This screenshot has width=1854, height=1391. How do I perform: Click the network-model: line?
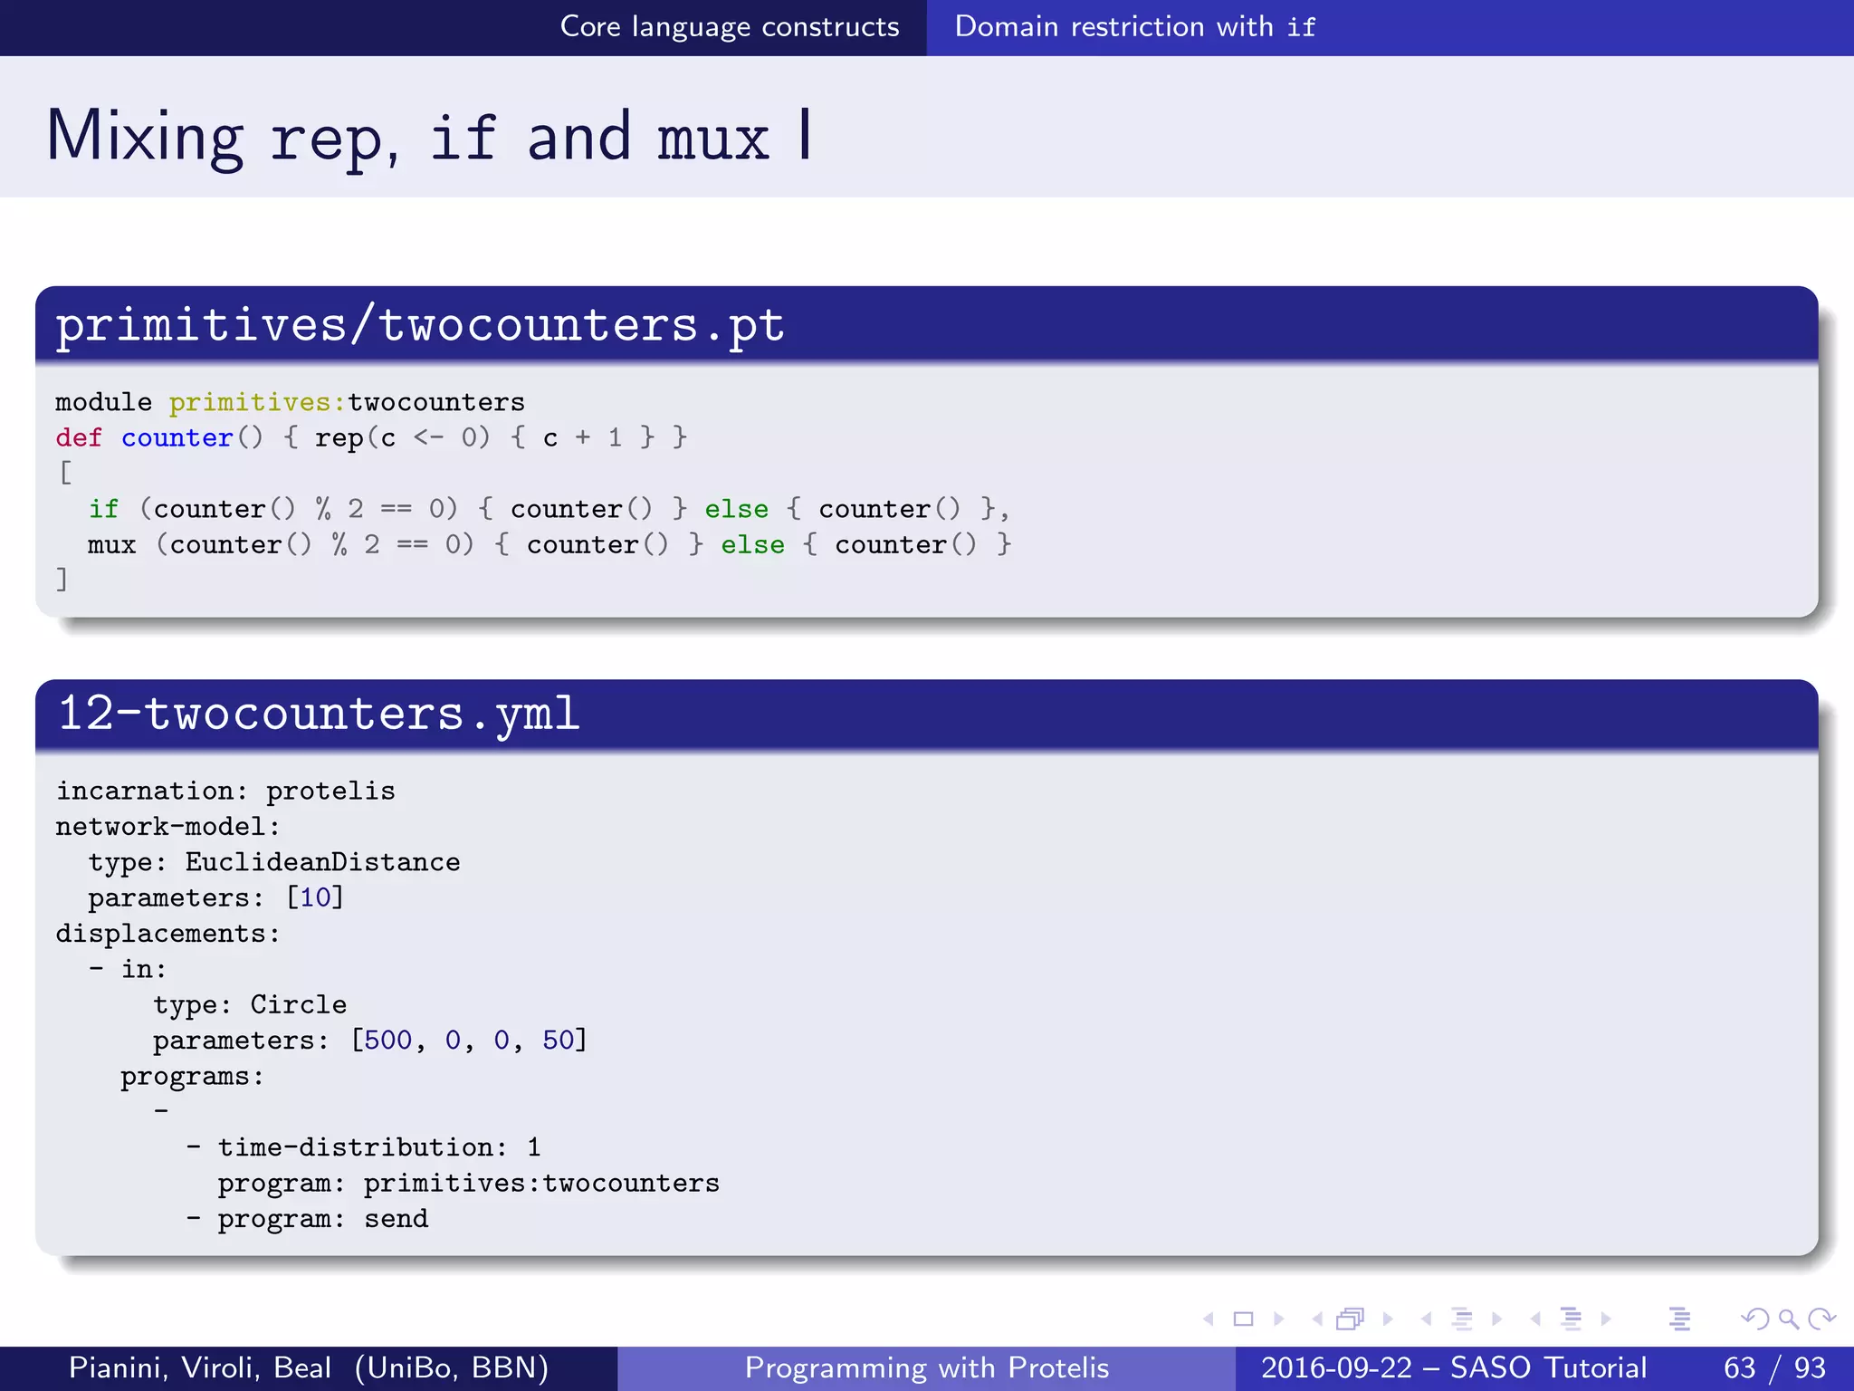[168, 827]
